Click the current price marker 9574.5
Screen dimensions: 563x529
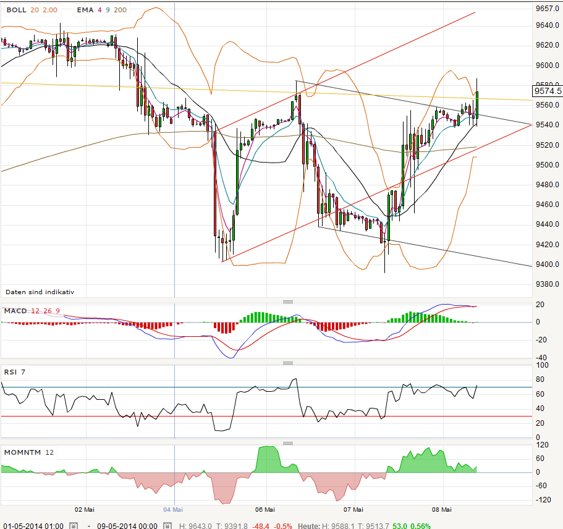[x=548, y=91]
